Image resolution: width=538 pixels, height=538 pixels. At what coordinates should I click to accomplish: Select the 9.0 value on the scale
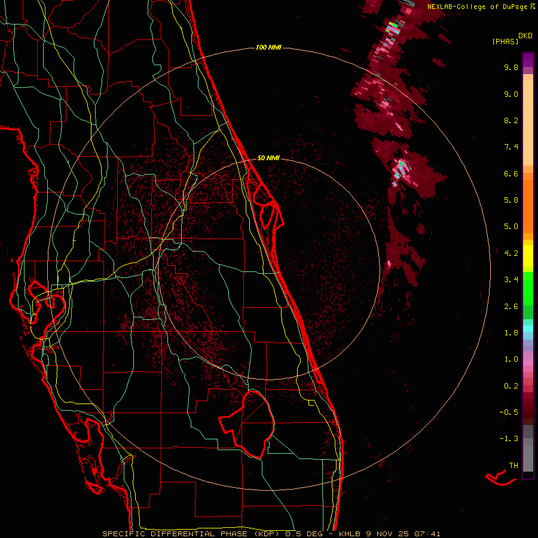click(511, 94)
